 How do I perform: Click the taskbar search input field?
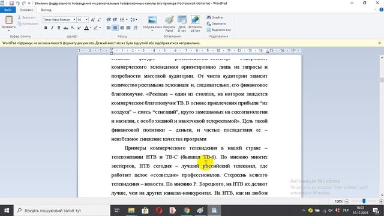(62, 211)
